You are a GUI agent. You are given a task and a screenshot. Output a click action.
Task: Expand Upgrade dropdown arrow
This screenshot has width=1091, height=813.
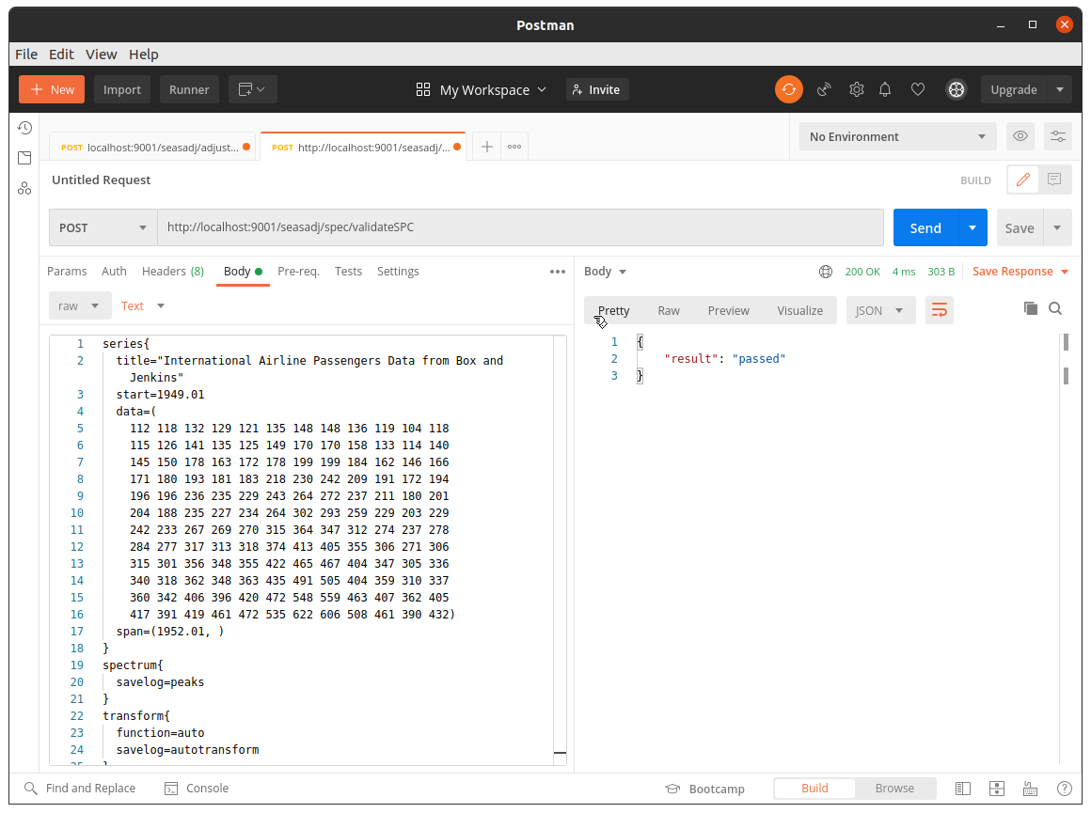click(1060, 89)
